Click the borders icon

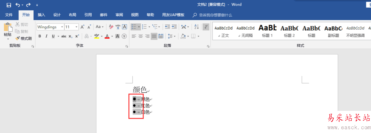coord(193,36)
